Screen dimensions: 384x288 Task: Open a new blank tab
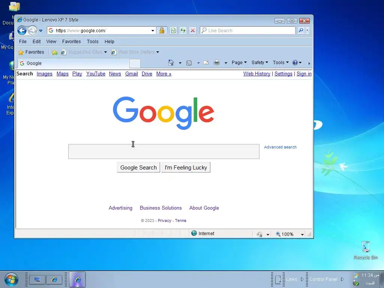135,63
